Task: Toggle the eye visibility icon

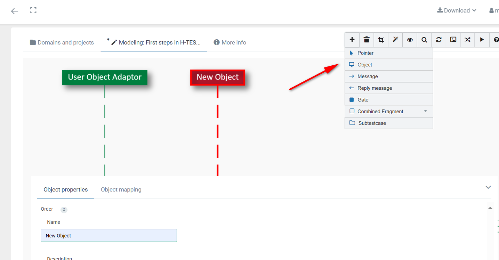Action: click(410, 40)
